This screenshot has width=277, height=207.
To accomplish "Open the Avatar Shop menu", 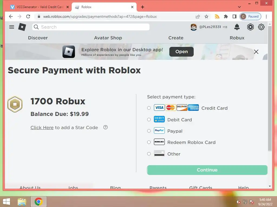I will coord(108,38).
